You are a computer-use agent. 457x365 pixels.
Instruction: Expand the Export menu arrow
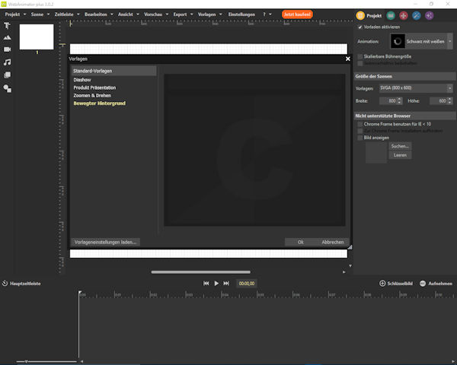pyautogui.click(x=192, y=14)
